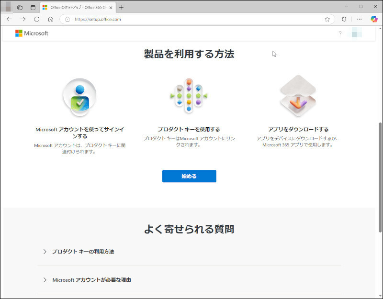Open the browser home page icon
The image size is (383, 299).
(51, 19)
